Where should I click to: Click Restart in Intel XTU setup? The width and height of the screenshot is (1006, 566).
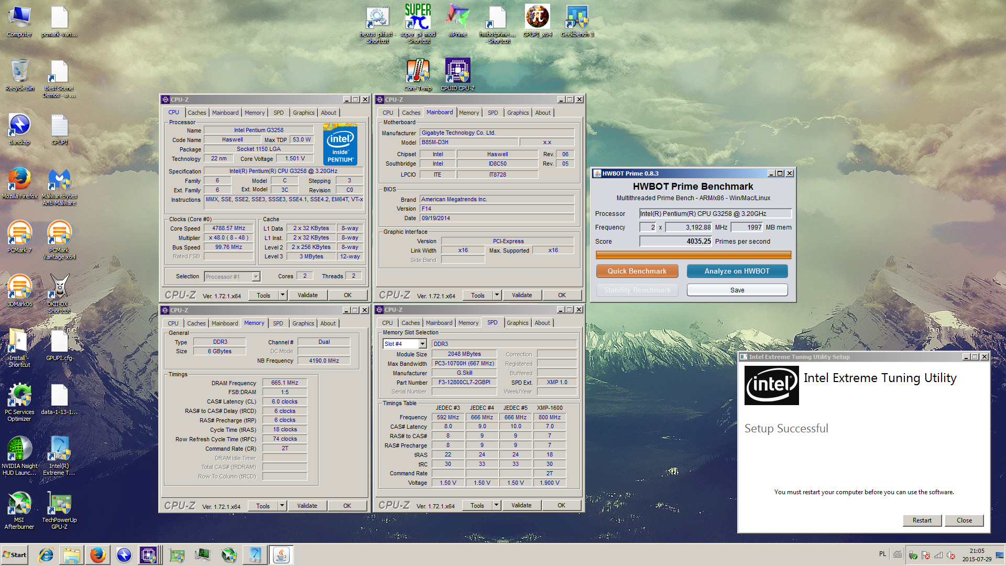pyautogui.click(x=922, y=520)
